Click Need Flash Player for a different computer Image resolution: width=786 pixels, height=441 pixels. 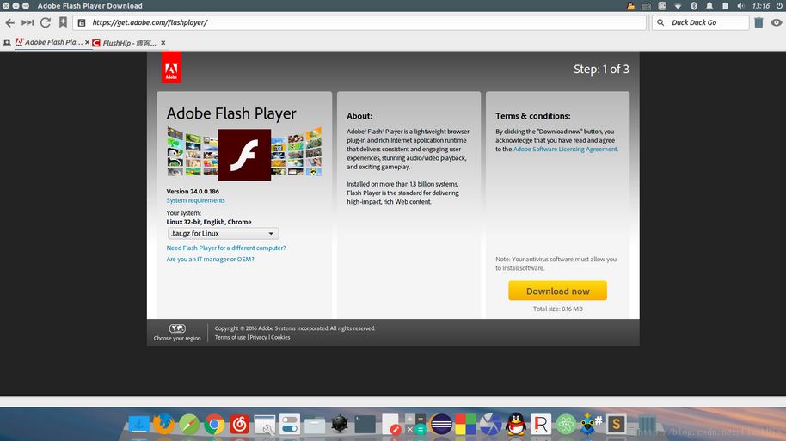click(226, 248)
